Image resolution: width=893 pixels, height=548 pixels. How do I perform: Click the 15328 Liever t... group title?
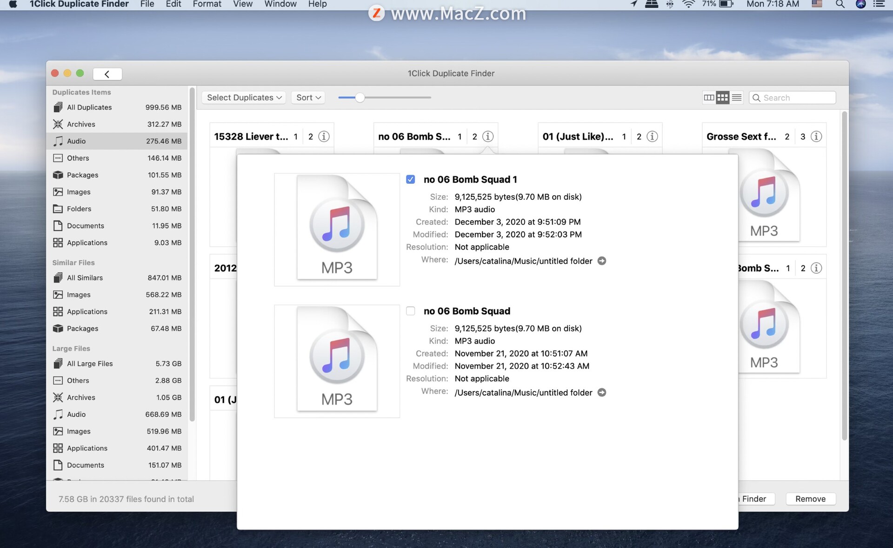[251, 137]
